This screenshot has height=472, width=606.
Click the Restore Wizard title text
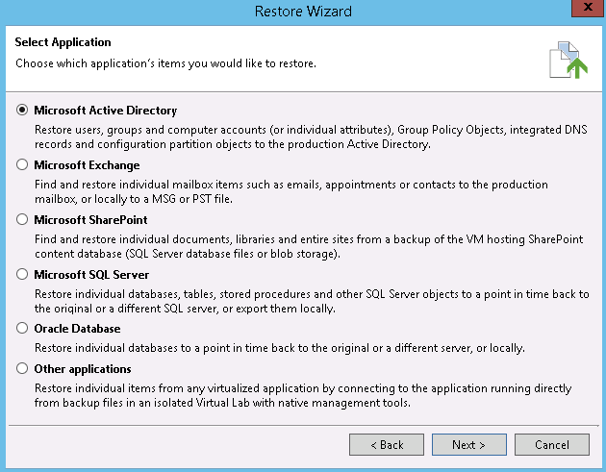click(x=303, y=12)
